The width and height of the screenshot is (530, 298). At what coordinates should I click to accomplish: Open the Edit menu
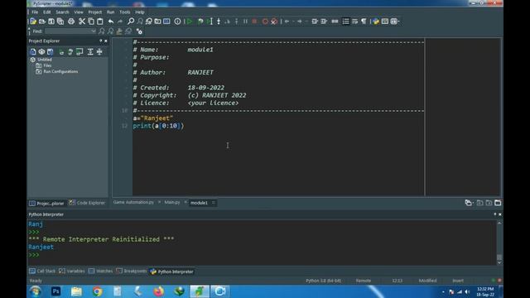tap(47, 12)
